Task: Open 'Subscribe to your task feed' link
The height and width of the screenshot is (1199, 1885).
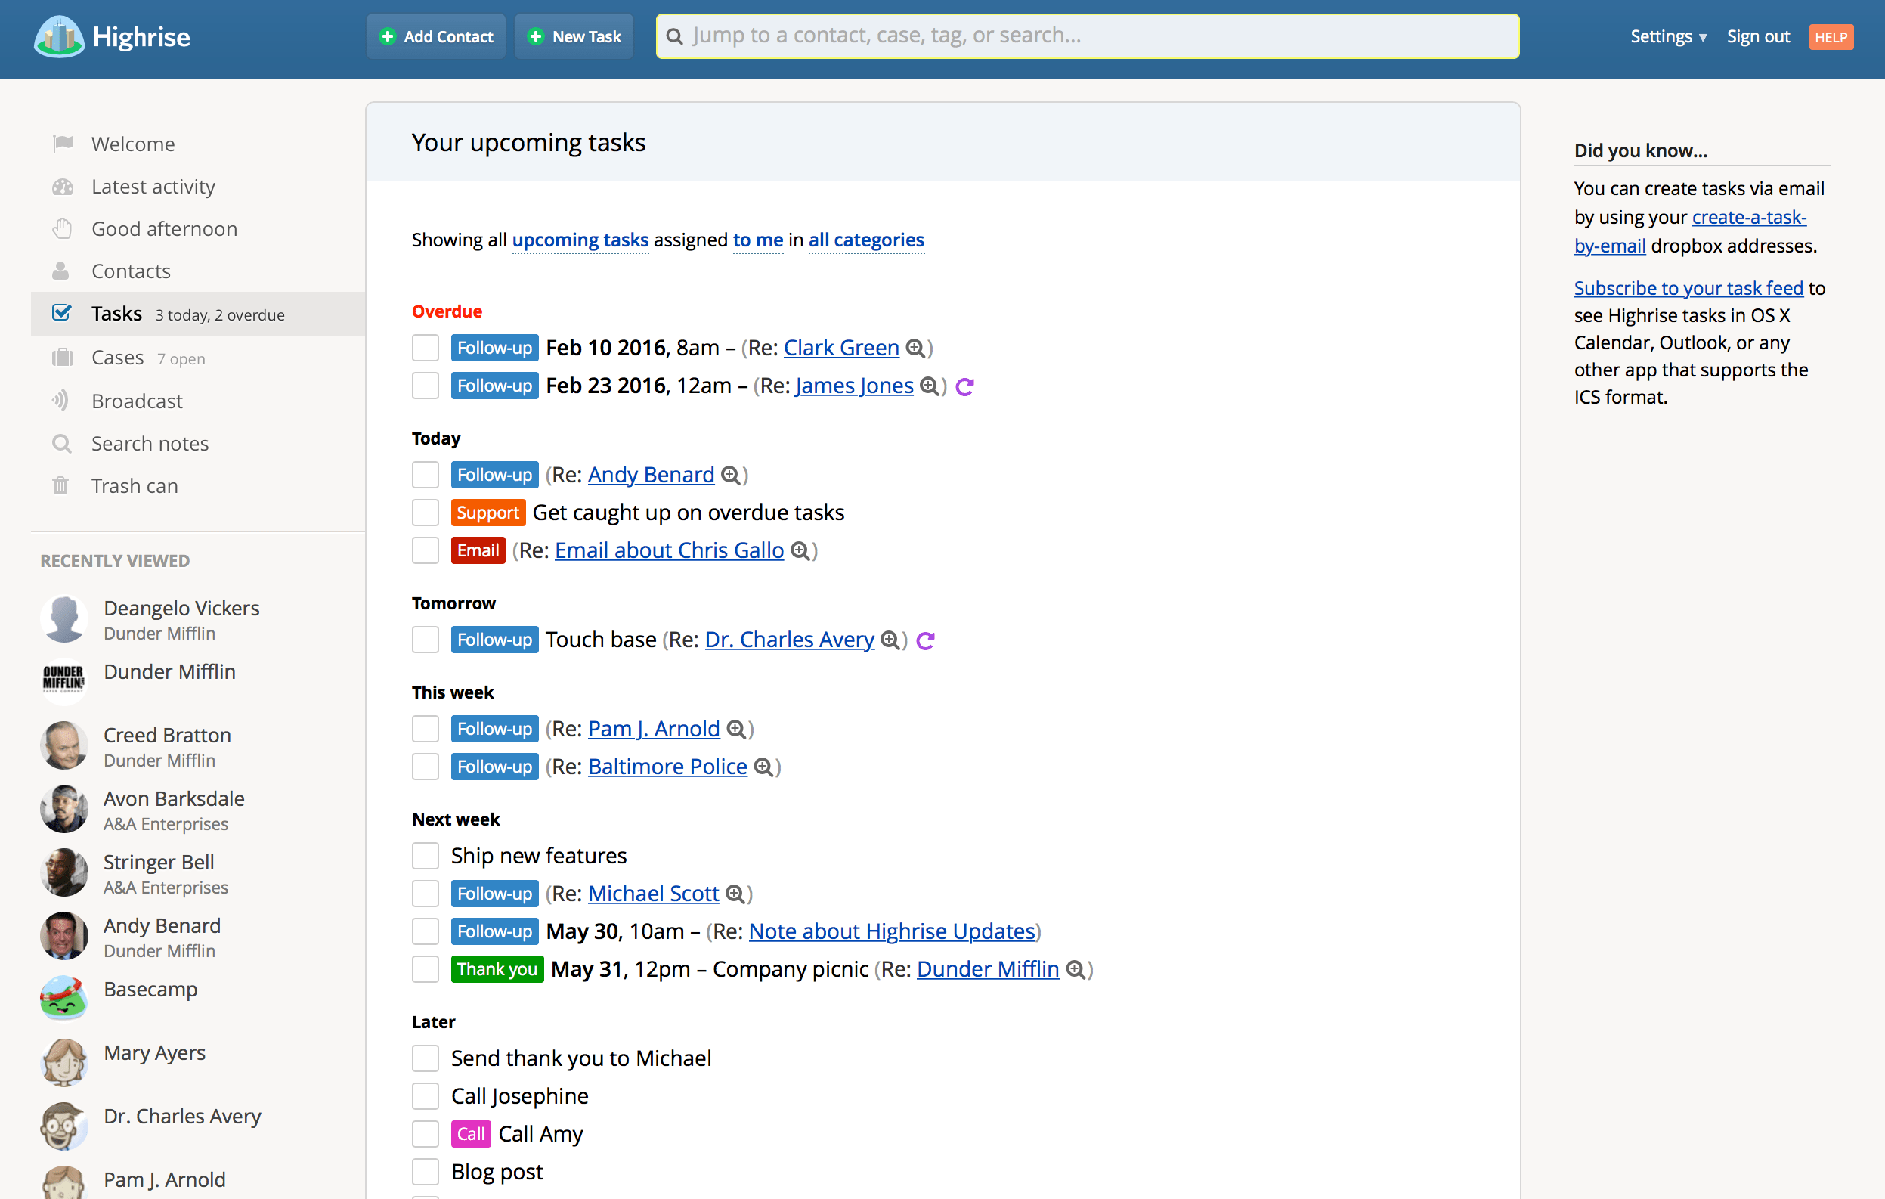Action: click(1688, 288)
